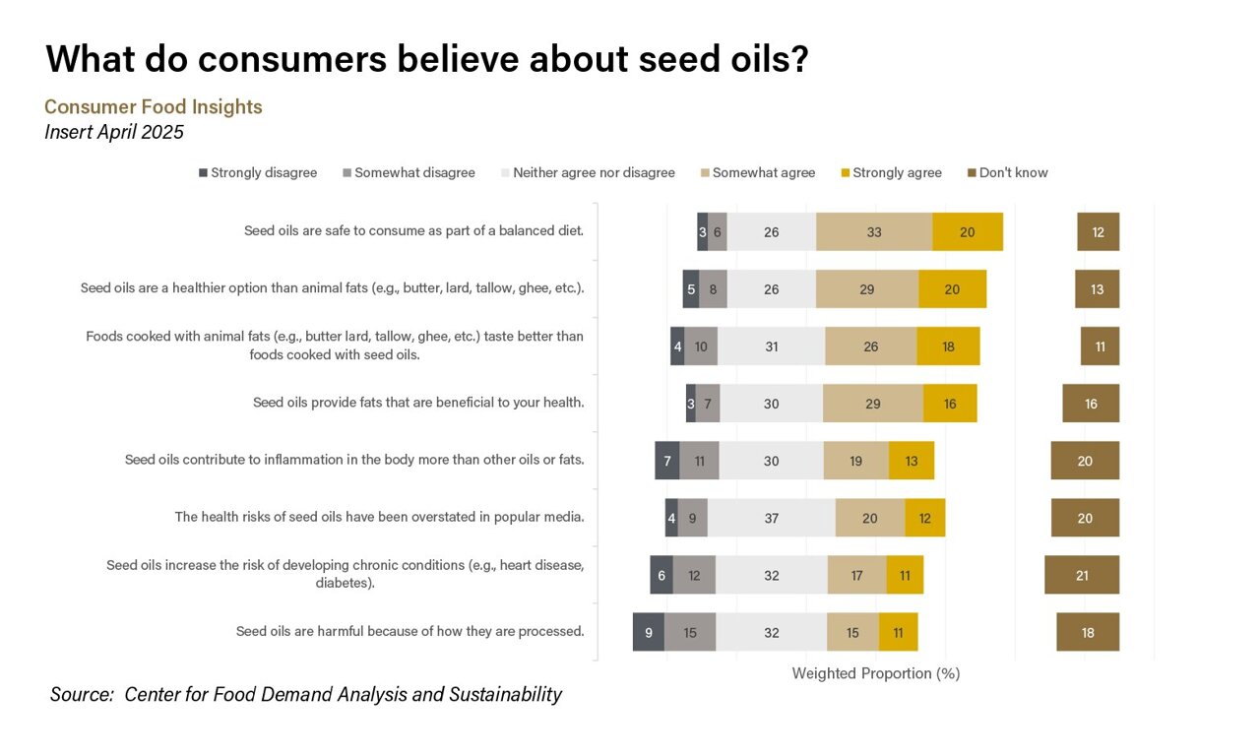Click the statement about seed oils causing inflammation
1260x756 pixels.
354,460
